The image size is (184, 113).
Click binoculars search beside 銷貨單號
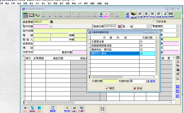(52, 22)
